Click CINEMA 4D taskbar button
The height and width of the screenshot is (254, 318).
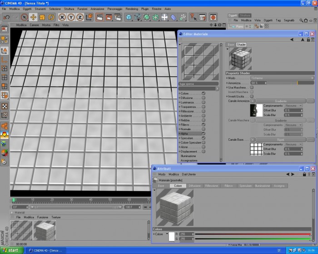(45, 250)
